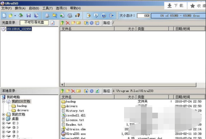Click the Burn CD image flame icon
Screen dimensions: 206x139
pos(77,15)
